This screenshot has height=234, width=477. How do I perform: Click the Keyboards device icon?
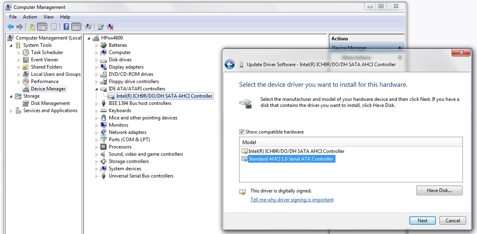[x=104, y=111]
